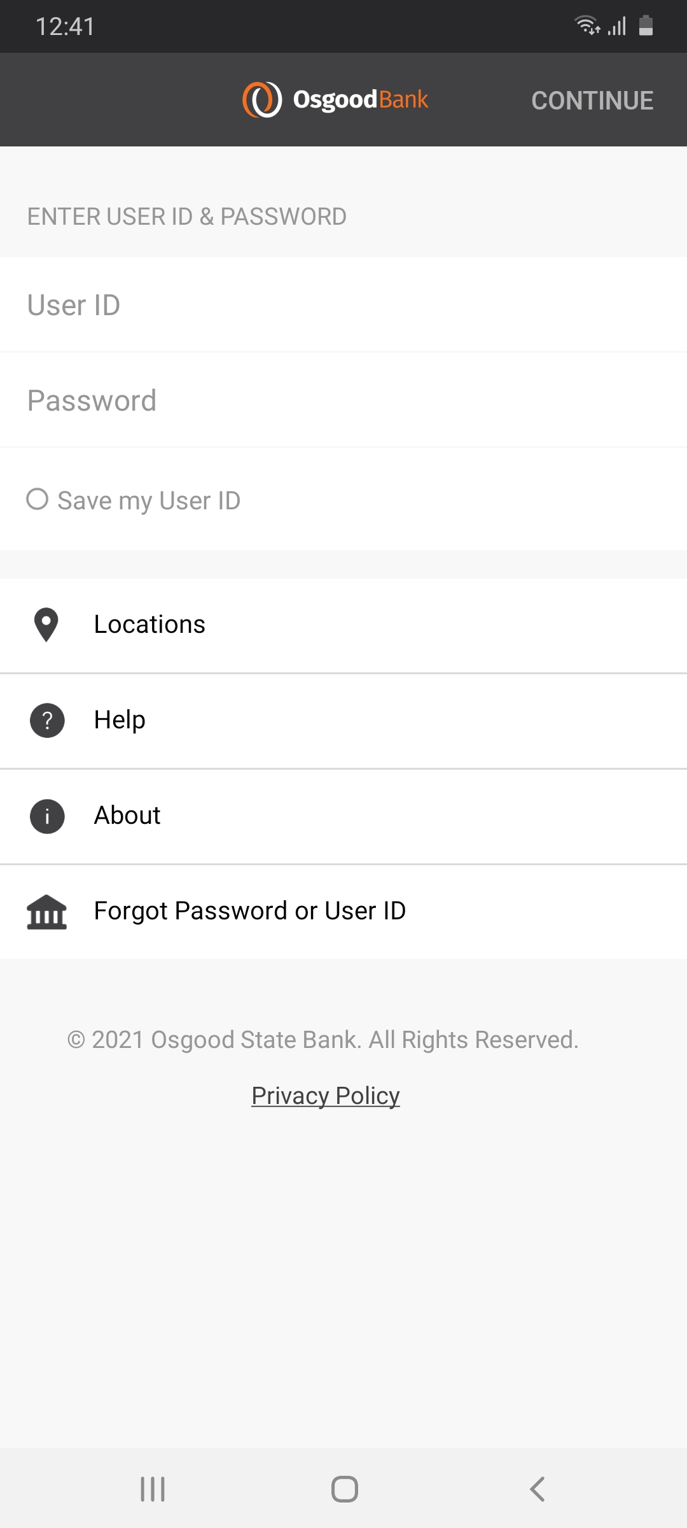The image size is (687, 1528).
Task: Toggle the Save my User ID radio
Action: coord(38,499)
